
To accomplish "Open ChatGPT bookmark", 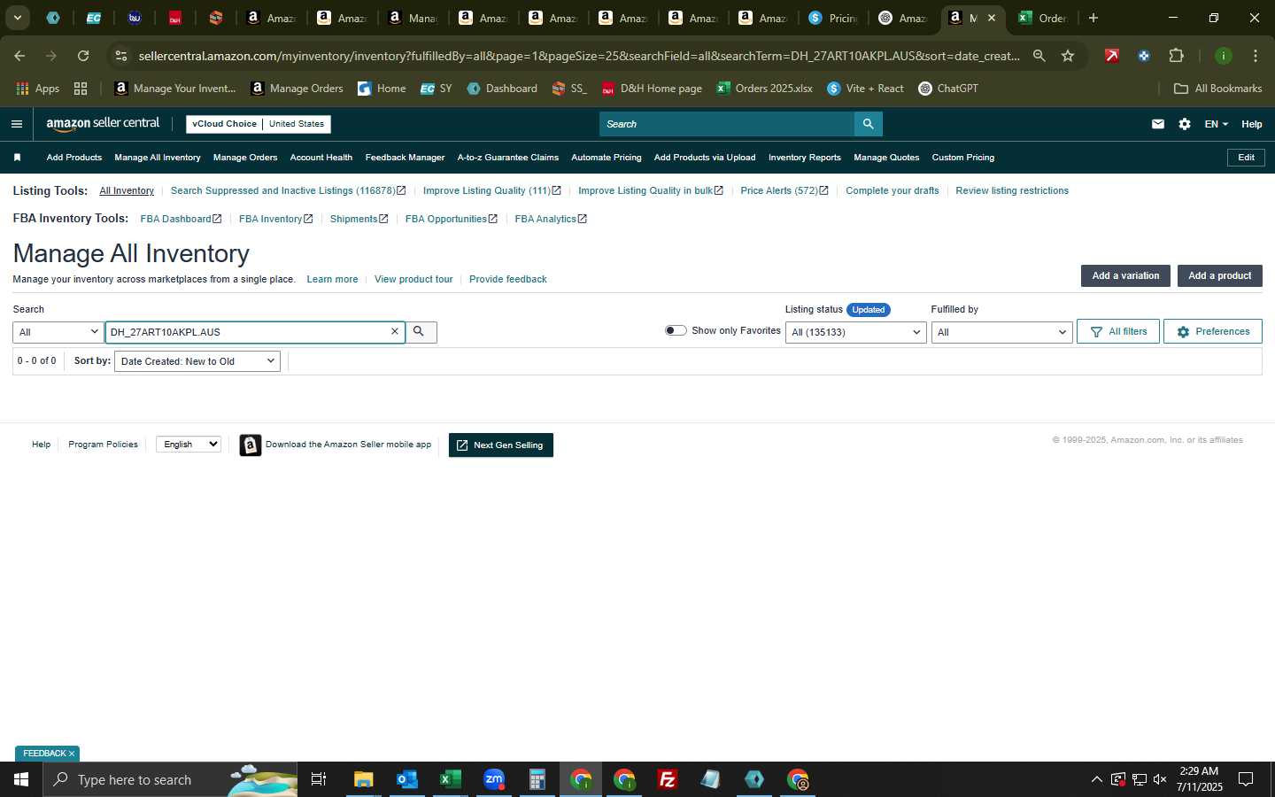I will 948,89.
